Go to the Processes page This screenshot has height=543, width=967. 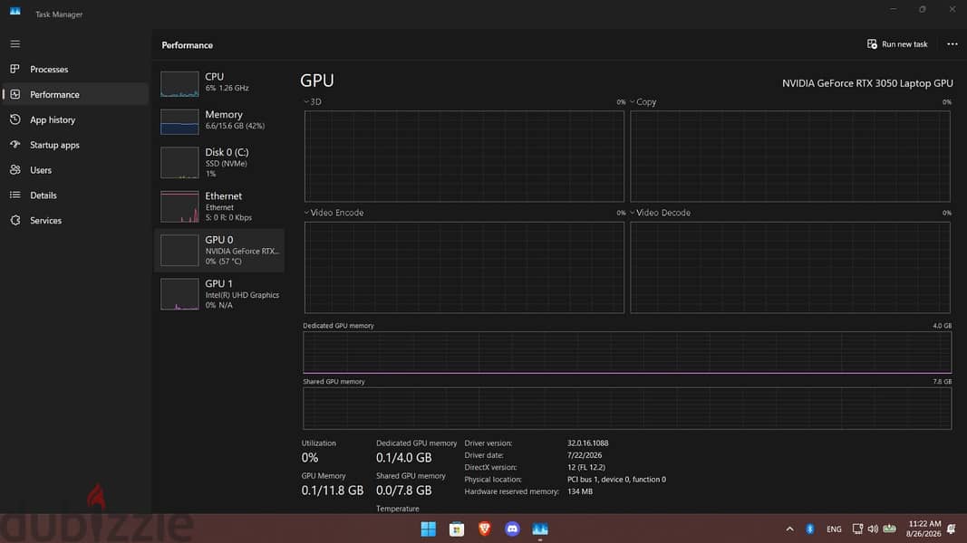[75, 69]
